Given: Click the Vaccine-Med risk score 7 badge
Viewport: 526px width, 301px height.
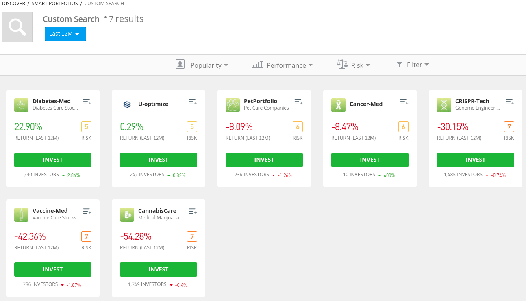Looking at the screenshot, I should coord(86,236).
